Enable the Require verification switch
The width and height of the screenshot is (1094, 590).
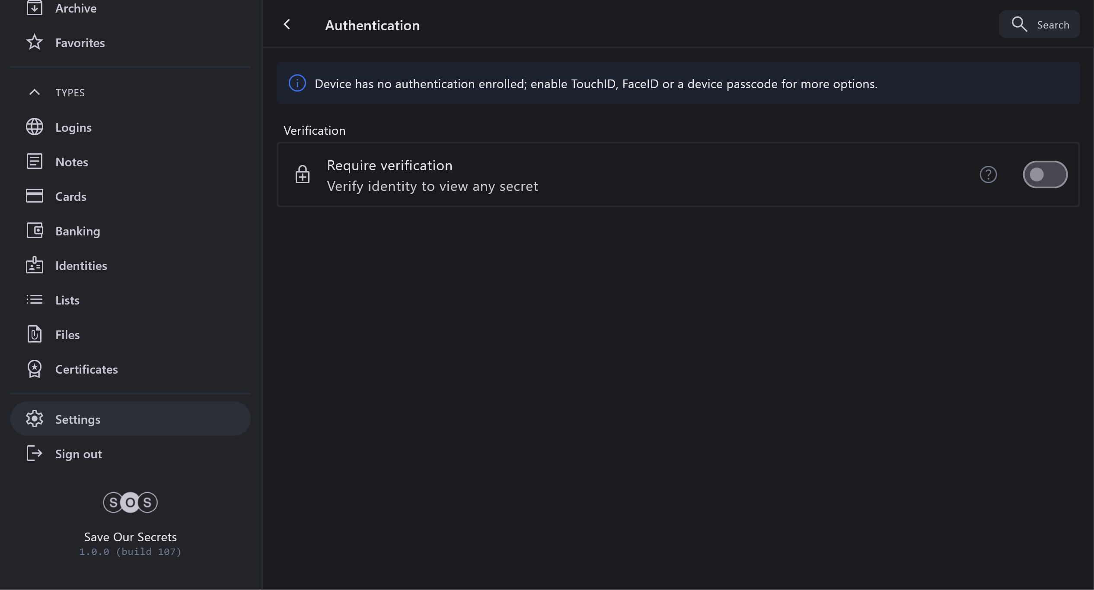click(1045, 174)
